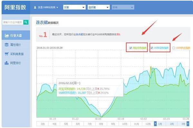This screenshot has width=193, height=128.
Task: Click the timeline left arrow before 1月
Action: (x=155, y=123)
